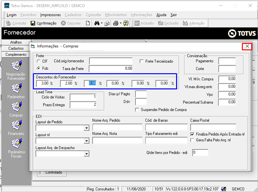Click the Cadastros sidebar button
This screenshot has width=258, height=192.
(16, 48)
